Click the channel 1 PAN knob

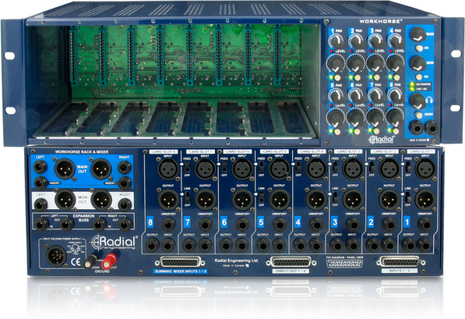337,41
